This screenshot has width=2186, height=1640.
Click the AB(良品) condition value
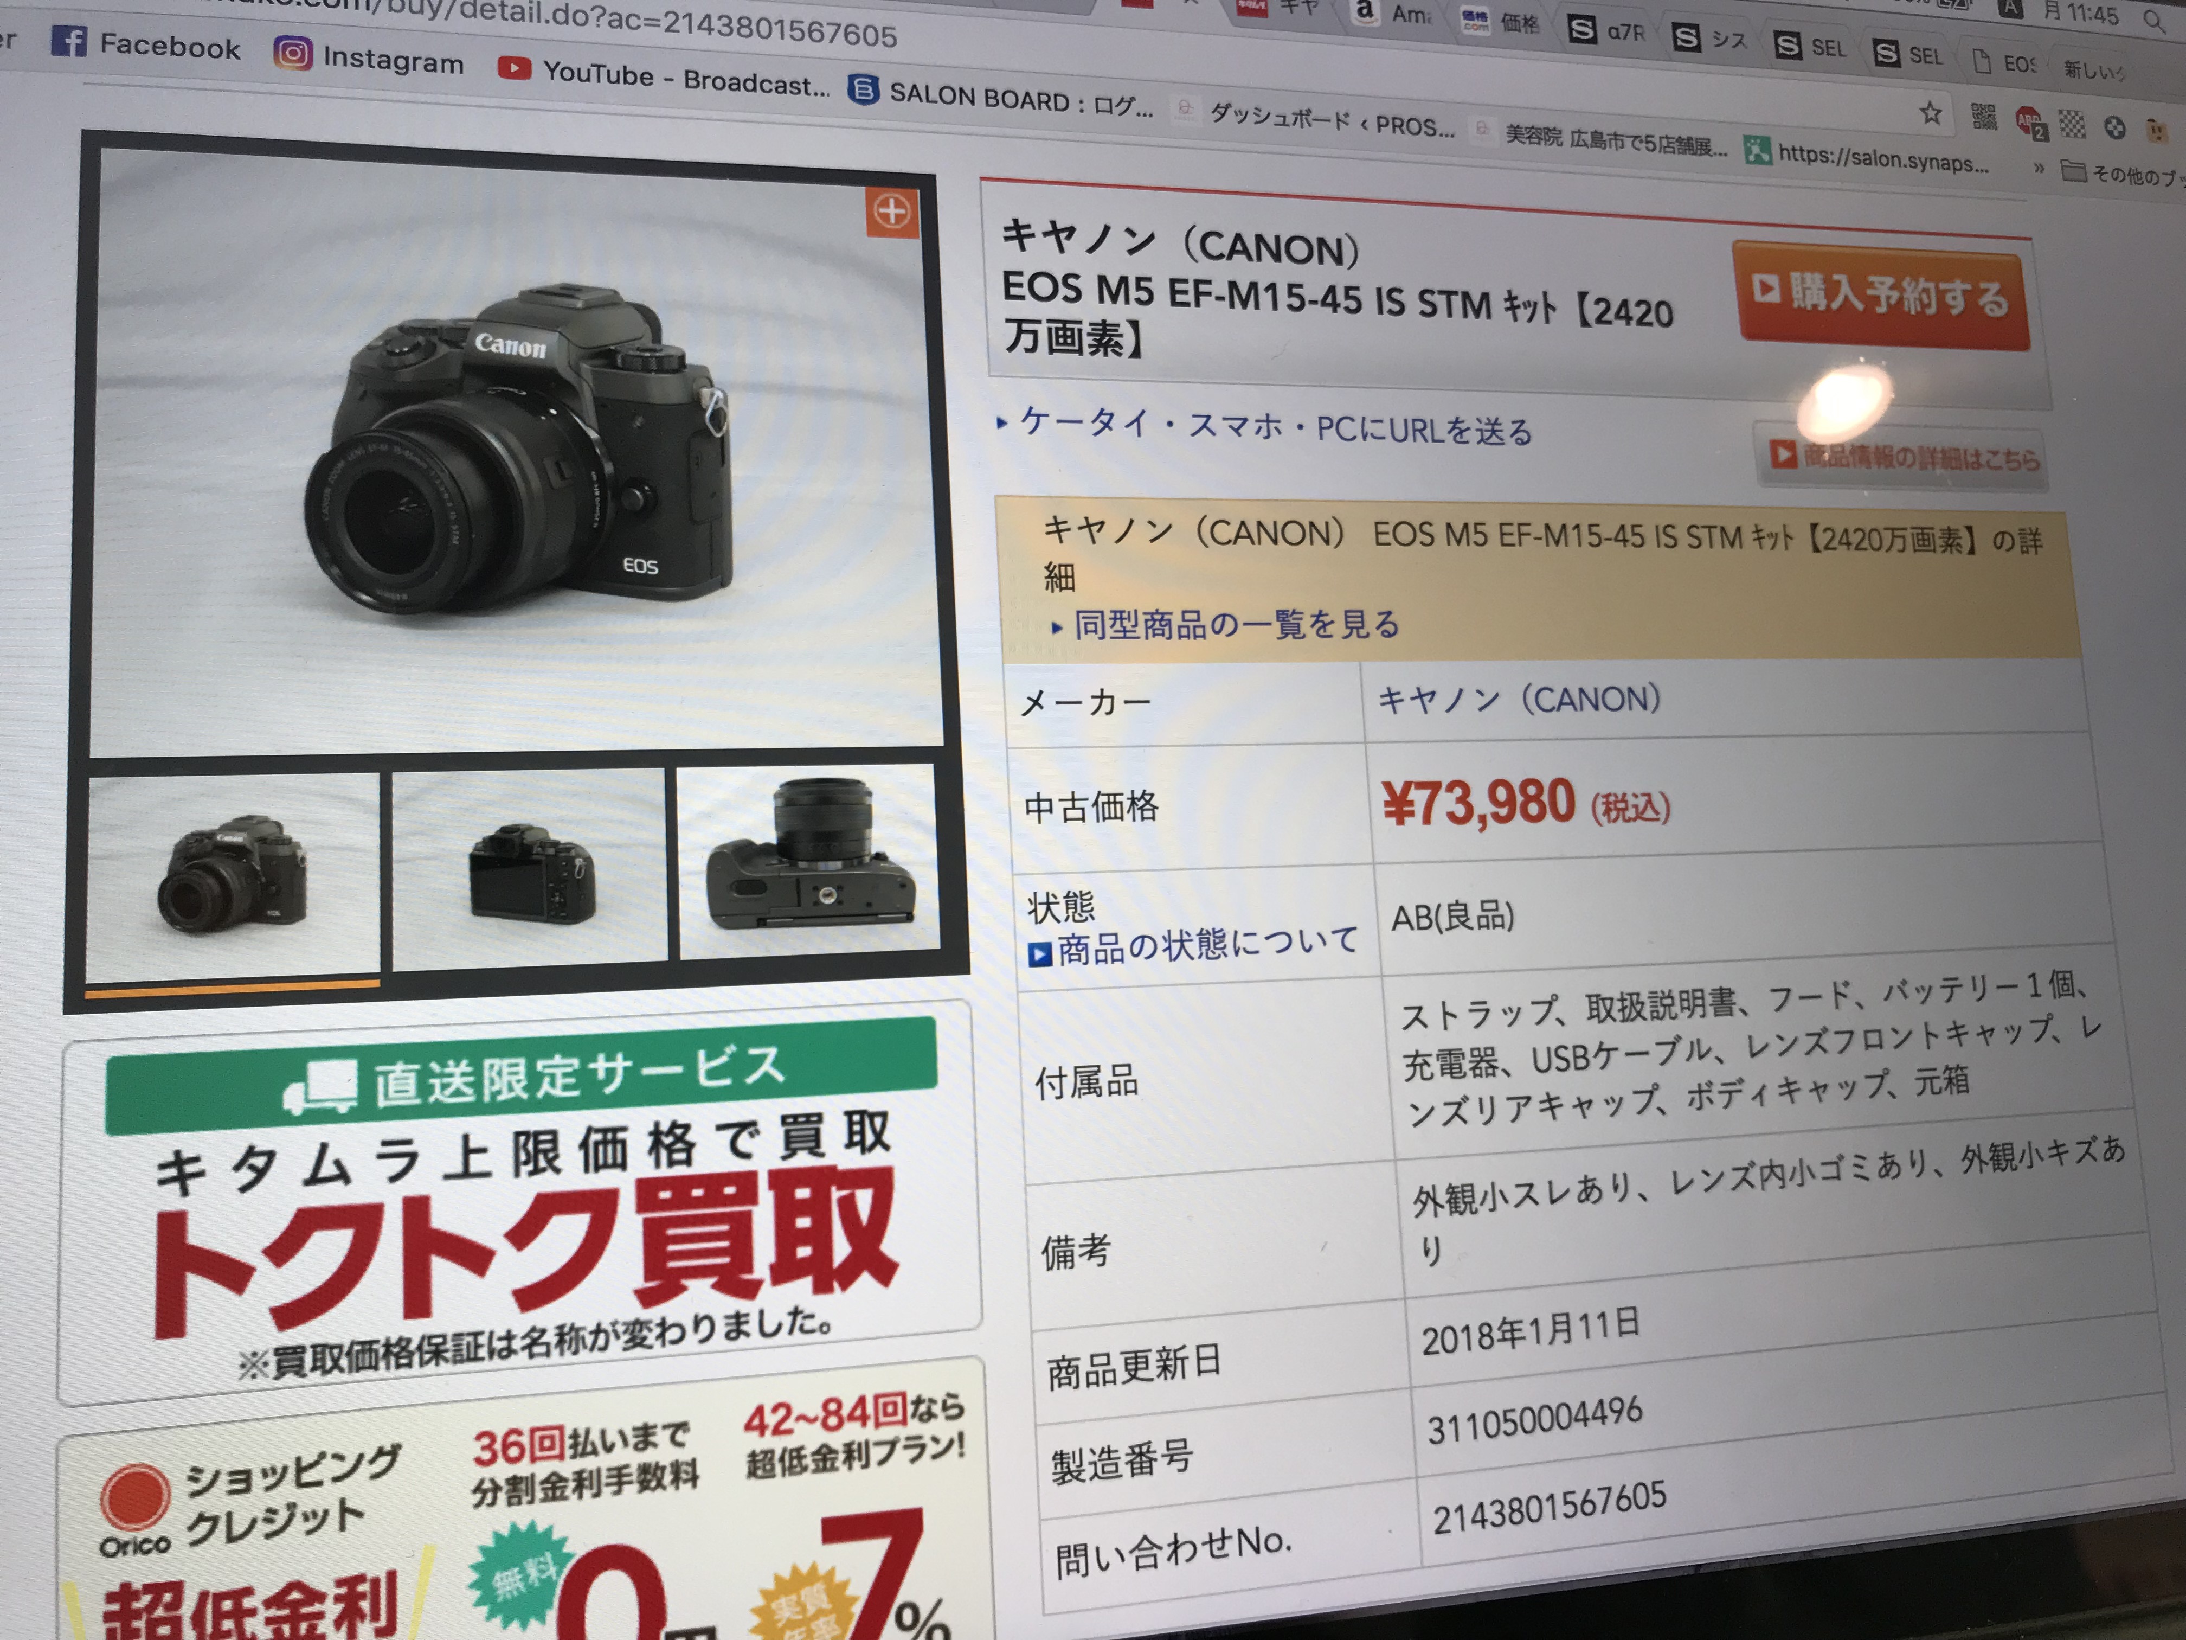click(x=1452, y=918)
